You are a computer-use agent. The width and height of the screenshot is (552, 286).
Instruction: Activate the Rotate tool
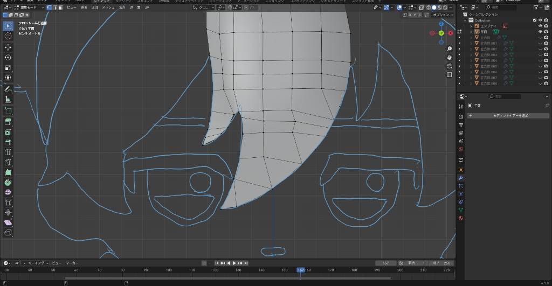[x=8, y=57]
